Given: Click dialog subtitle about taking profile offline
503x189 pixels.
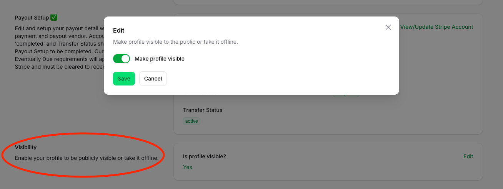Looking at the screenshot, I should coord(175,42).
